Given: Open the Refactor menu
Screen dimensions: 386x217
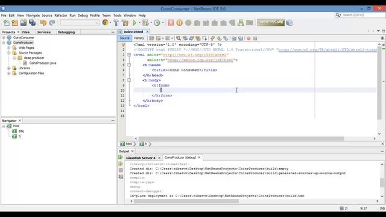Looking at the screenshot, I should [x=61, y=15].
